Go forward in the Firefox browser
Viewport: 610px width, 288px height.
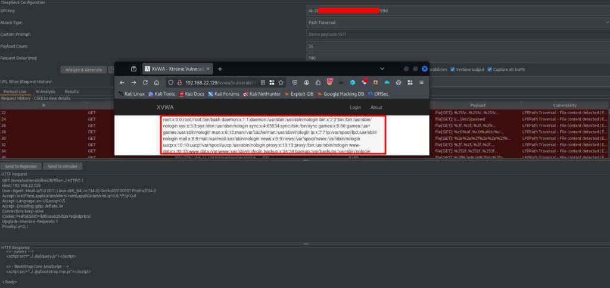point(133,82)
